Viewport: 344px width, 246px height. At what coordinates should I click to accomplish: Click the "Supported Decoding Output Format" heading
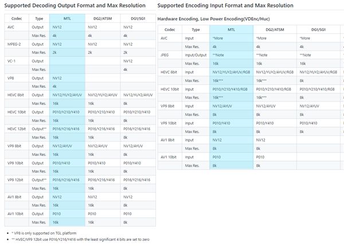point(75,5)
